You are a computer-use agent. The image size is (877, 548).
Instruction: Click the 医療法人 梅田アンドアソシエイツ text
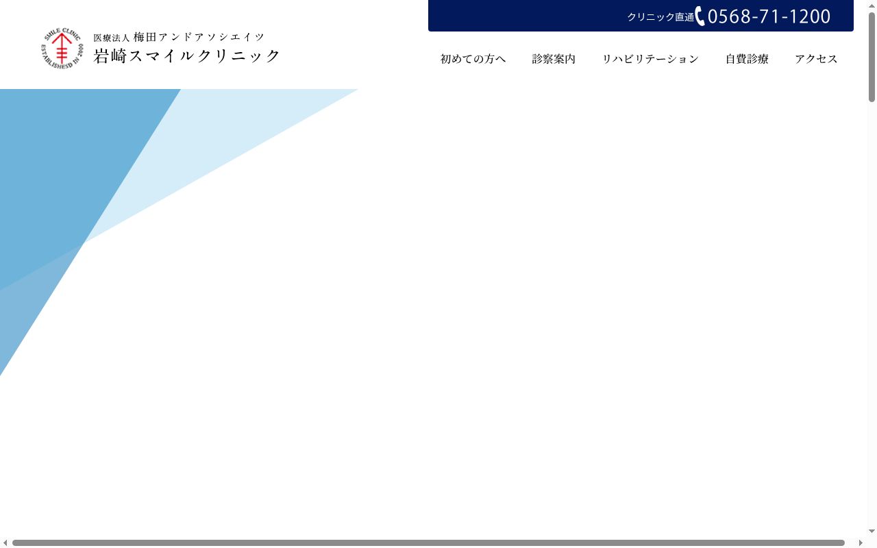click(x=179, y=37)
